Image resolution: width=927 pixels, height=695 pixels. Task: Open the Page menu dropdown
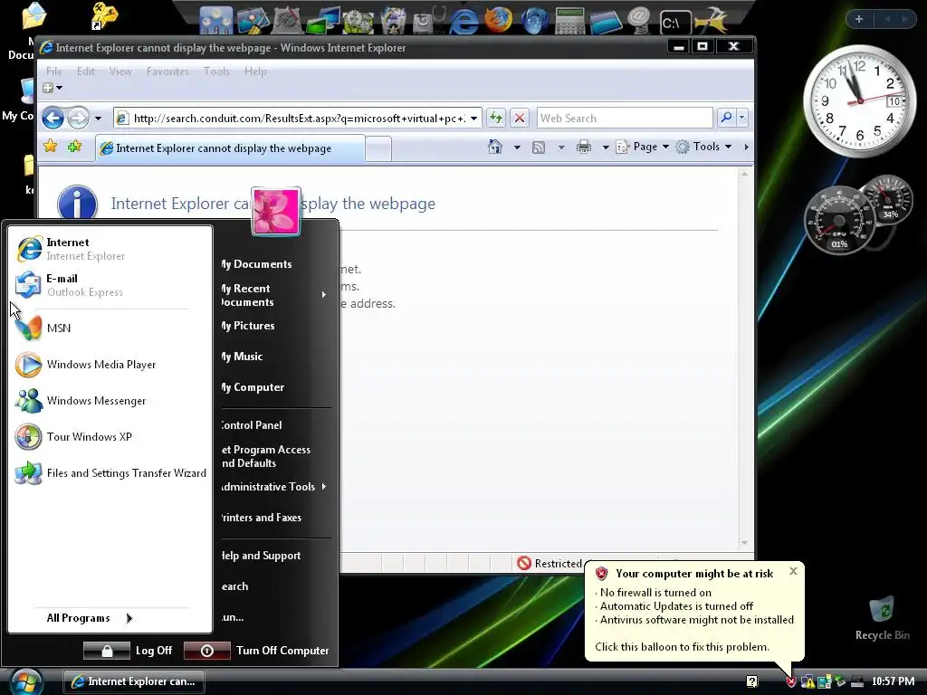[642, 147]
